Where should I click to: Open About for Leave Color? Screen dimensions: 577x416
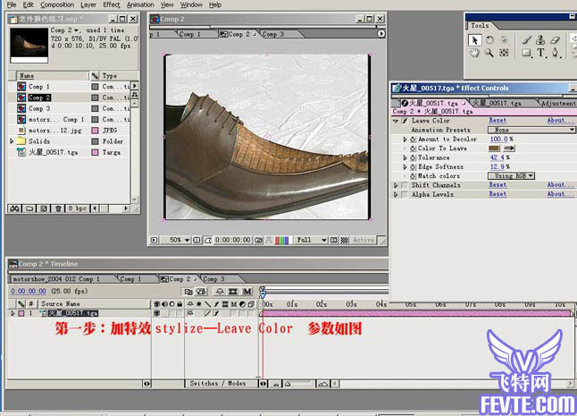(559, 121)
